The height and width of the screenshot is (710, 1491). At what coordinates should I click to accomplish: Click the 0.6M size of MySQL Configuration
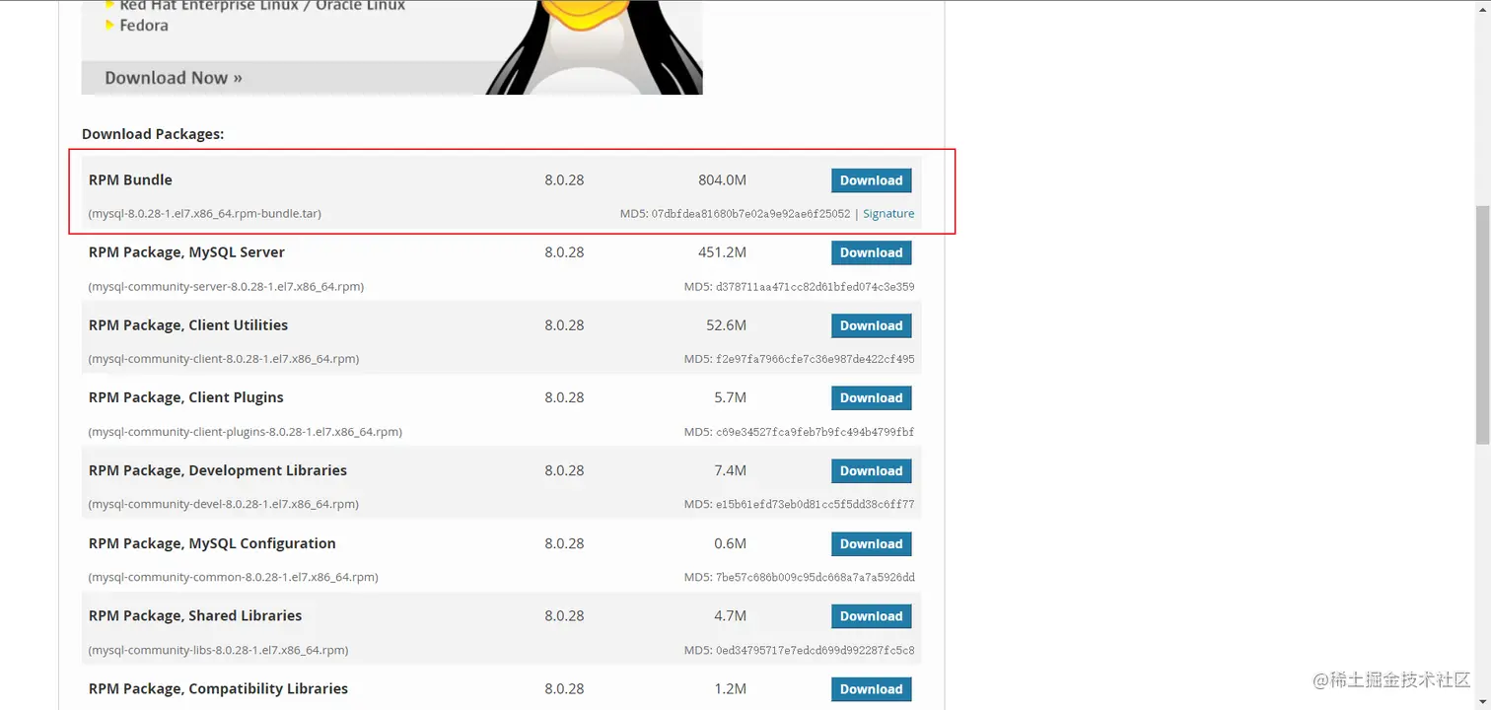pyautogui.click(x=730, y=543)
